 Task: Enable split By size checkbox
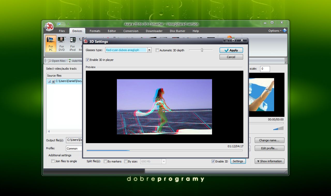[126, 161]
